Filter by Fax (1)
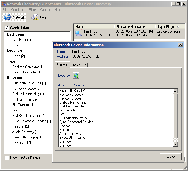Screen dimensions: 188x171 (x=17, y=110)
